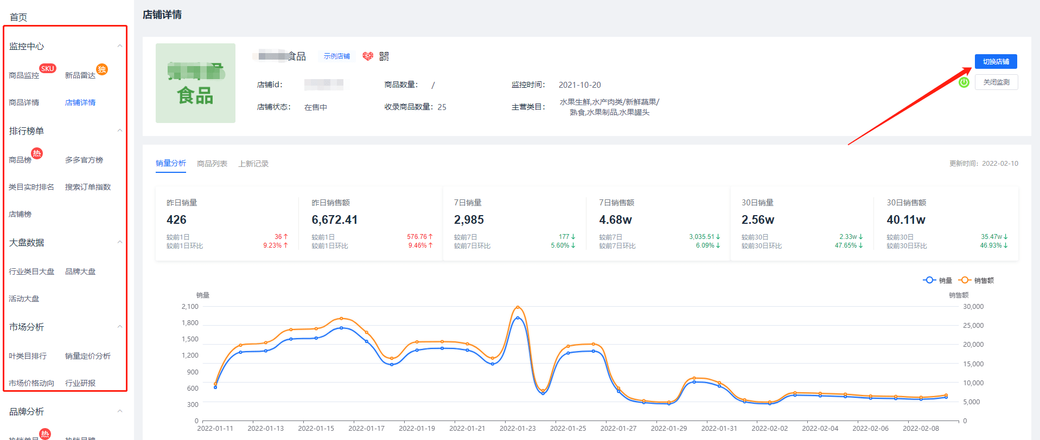Open 类目实时排名 in sidebar
Viewport: 1040px width, 440px height.
pyautogui.click(x=31, y=187)
